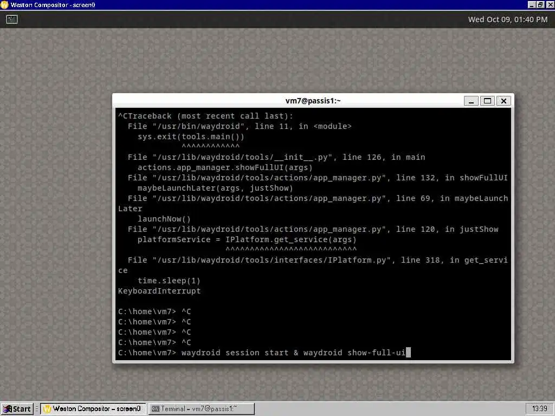The image size is (555, 416).
Task: Click the maybeLaunchLater(args, justShow) line
Action: click(x=215, y=188)
